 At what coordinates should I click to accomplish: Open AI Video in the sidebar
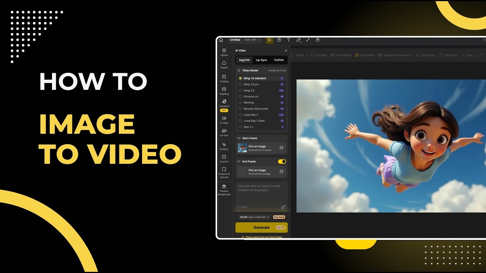click(224, 120)
